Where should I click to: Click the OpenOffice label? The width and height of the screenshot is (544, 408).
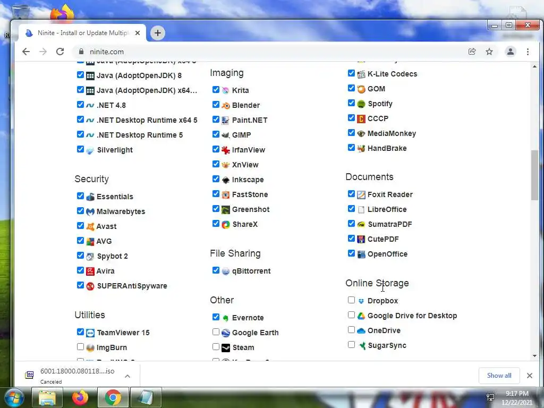pos(387,254)
